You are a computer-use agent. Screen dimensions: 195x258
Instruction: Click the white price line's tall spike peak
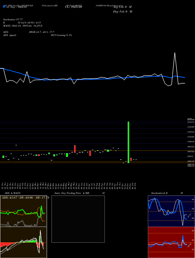175,53
